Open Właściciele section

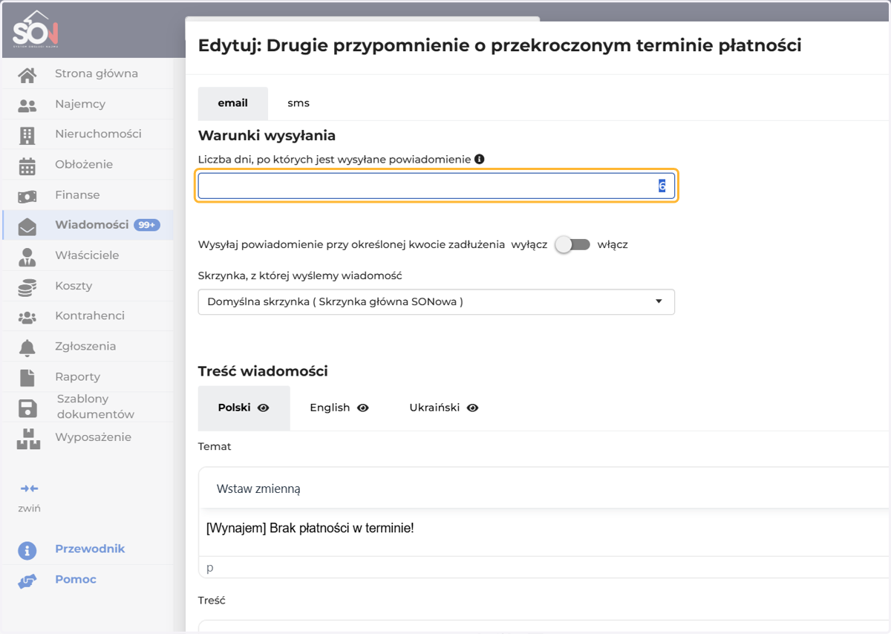click(87, 255)
